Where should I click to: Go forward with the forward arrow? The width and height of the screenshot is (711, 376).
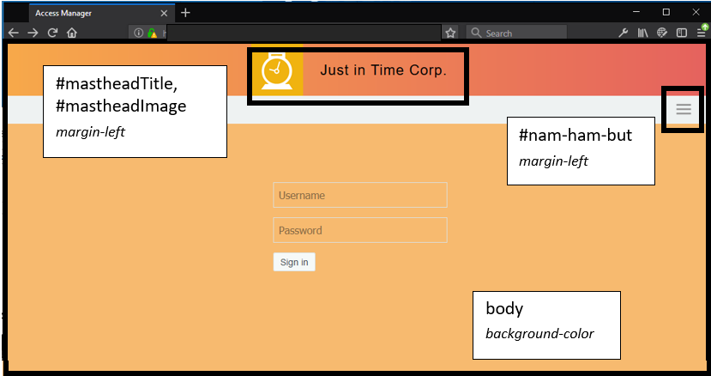(33, 33)
